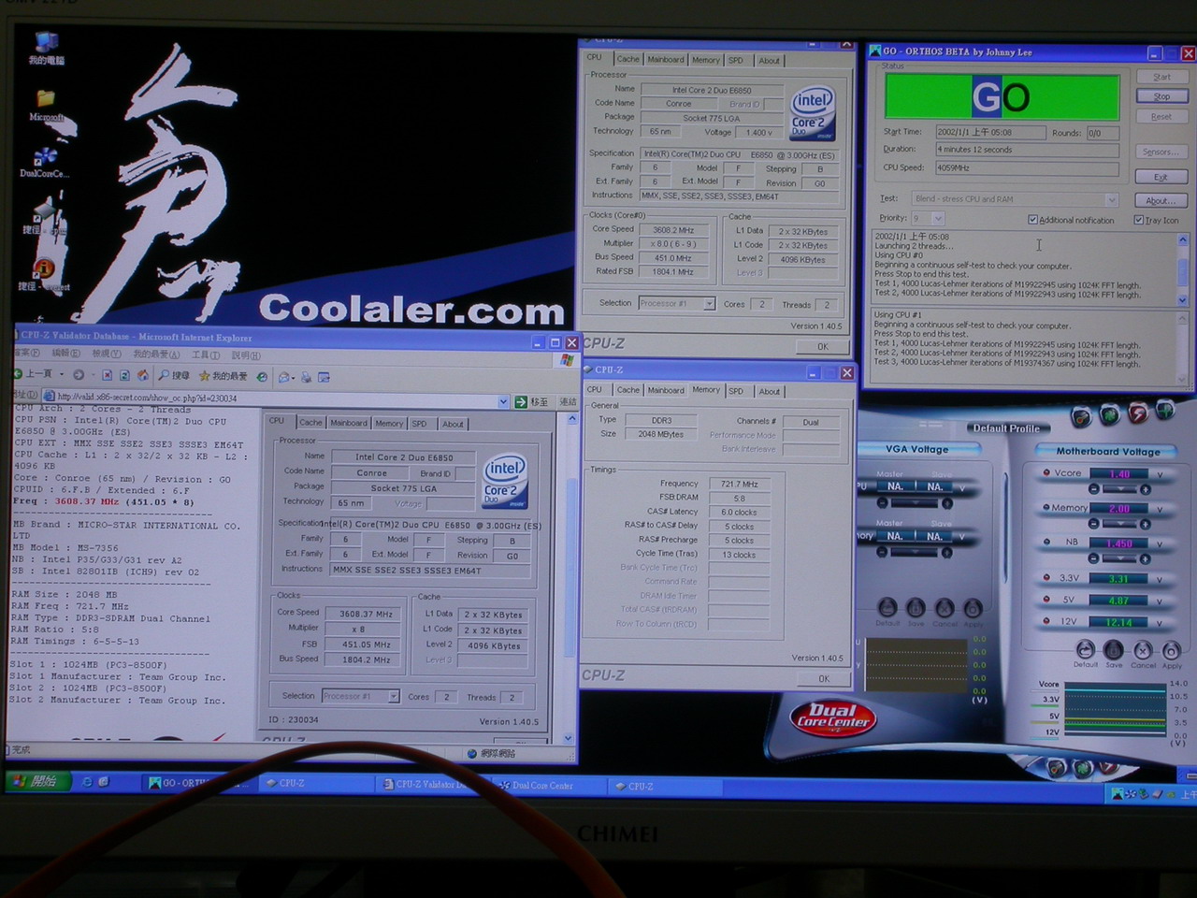
Task: Open the IE Search magnifier button
Action: coord(173,375)
